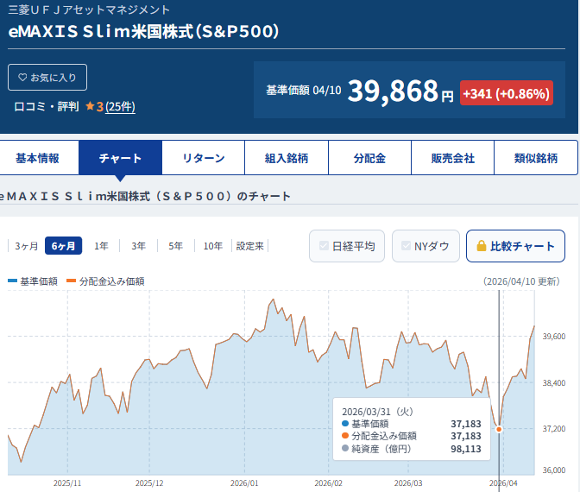Toggle the 基準価額 legend series
Image resolution: width=580 pixels, height=492 pixels.
33,281
